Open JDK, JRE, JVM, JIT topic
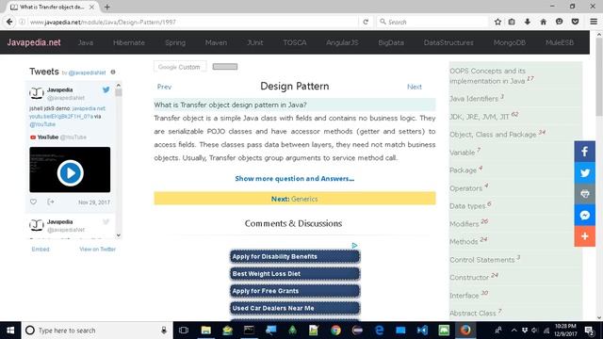 480,117
